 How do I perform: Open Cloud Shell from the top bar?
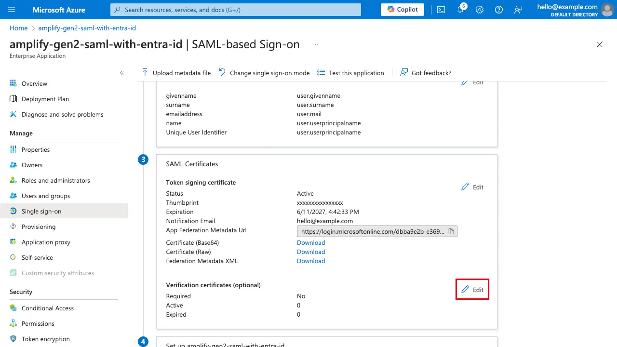(441, 10)
